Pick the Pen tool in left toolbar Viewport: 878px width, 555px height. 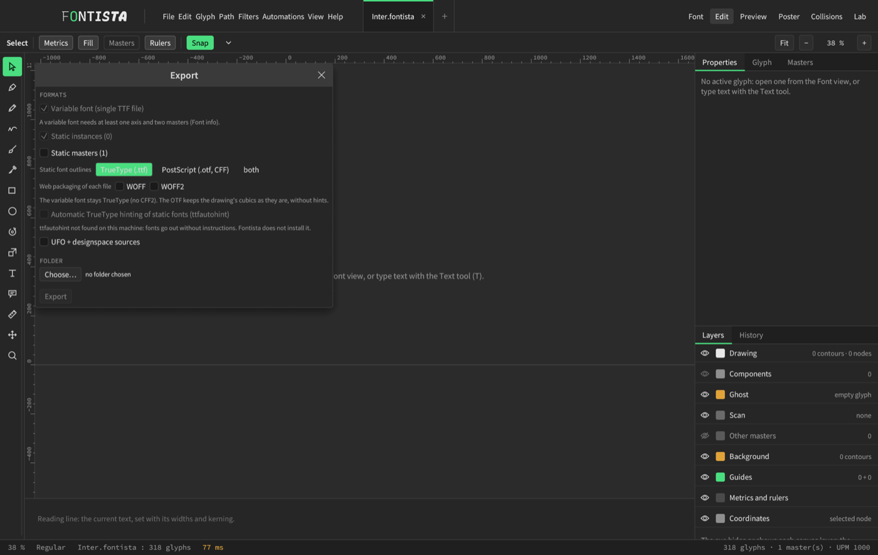click(12, 87)
